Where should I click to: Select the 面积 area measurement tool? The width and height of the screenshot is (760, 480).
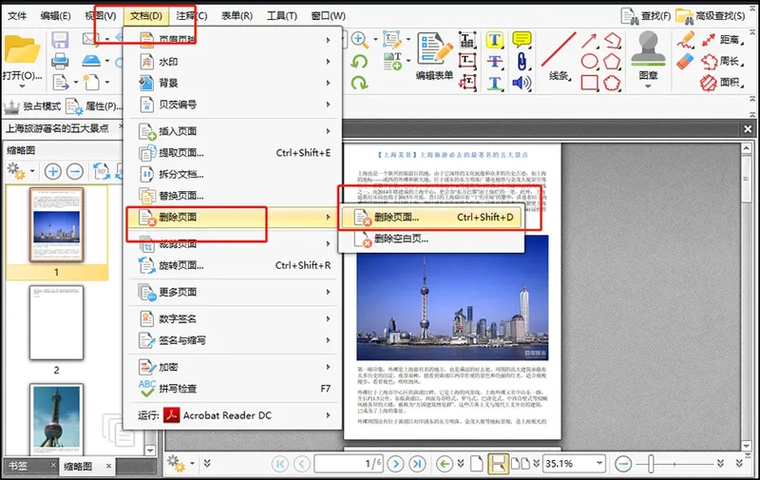point(722,83)
